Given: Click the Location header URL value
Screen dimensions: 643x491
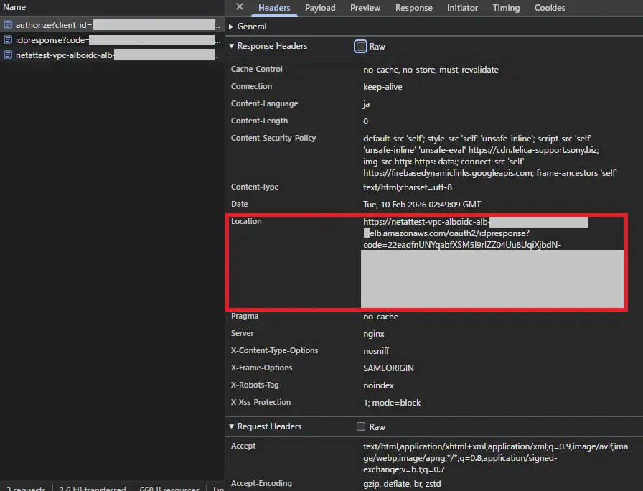Looking at the screenshot, I should pyautogui.click(x=445, y=234).
